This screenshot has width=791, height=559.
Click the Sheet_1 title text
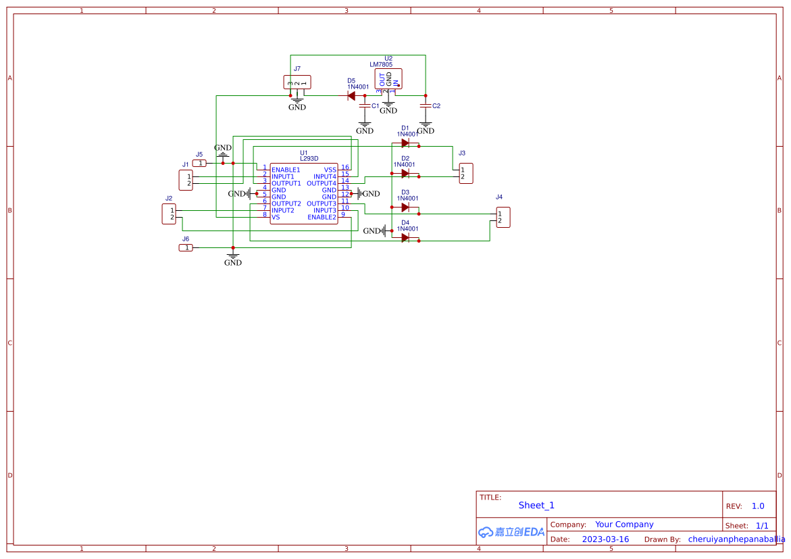[x=536, y=505]
